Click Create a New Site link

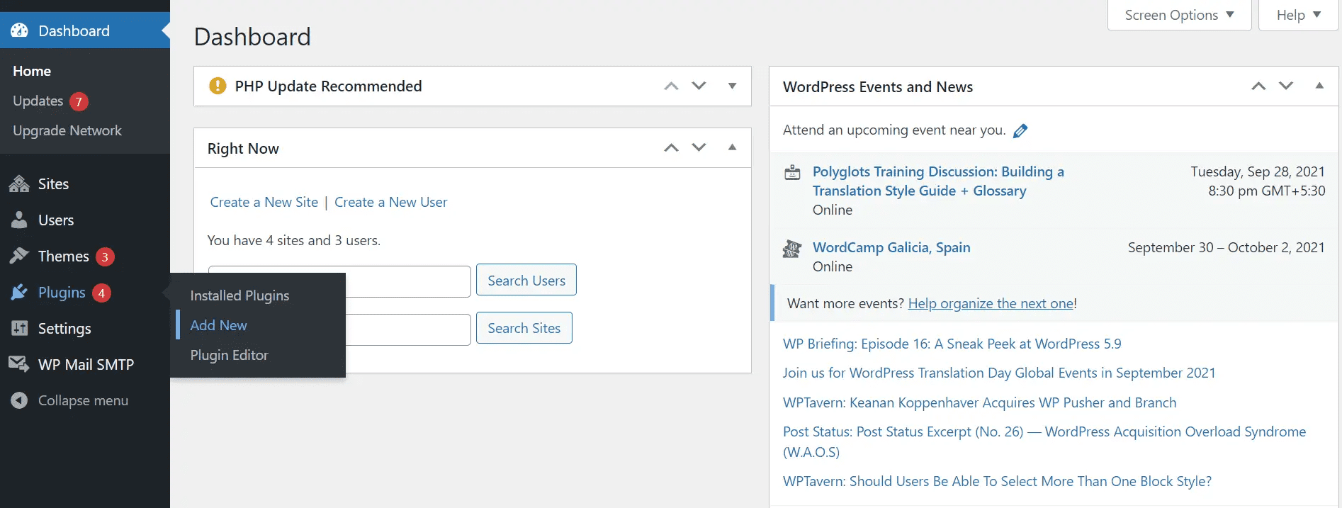click(x=264, y=202)
